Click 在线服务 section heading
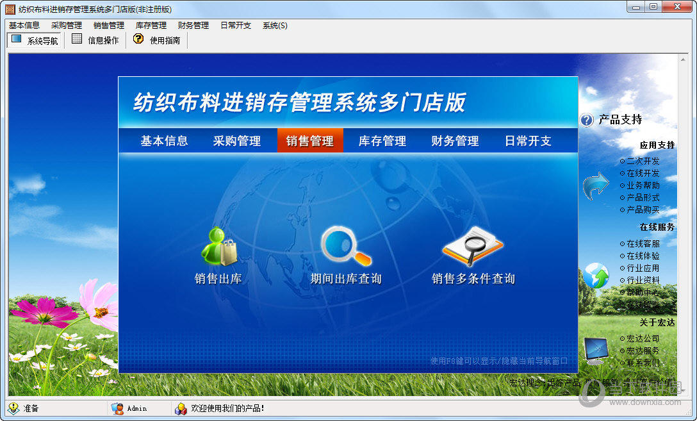The image size is (697, 421). [x=657, y=227]
